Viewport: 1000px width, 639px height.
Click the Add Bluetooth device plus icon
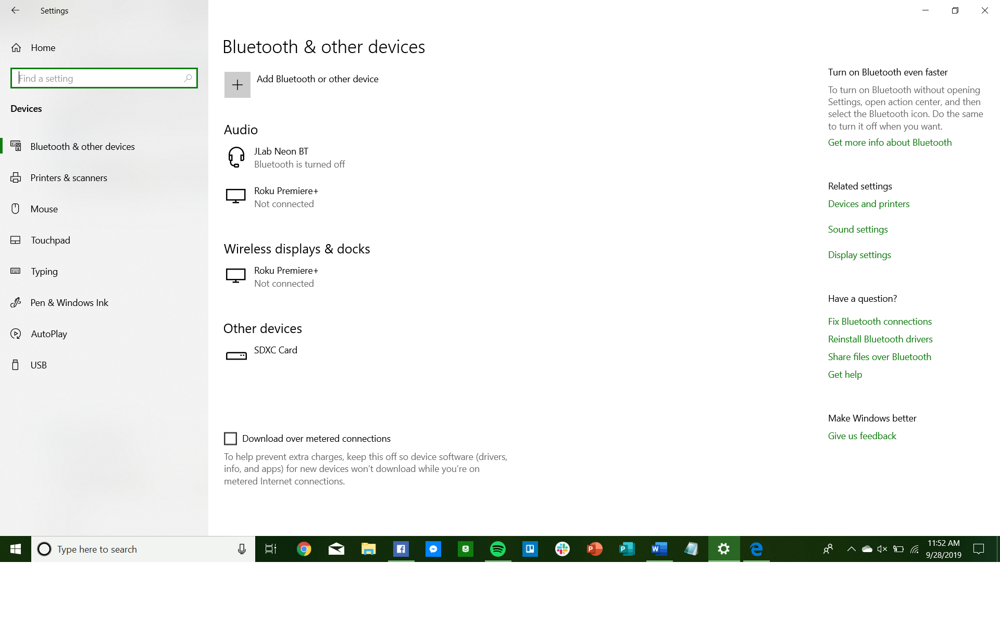coord(237,85)
